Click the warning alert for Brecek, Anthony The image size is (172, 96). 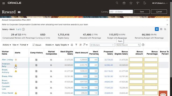(x=16, y=71)
